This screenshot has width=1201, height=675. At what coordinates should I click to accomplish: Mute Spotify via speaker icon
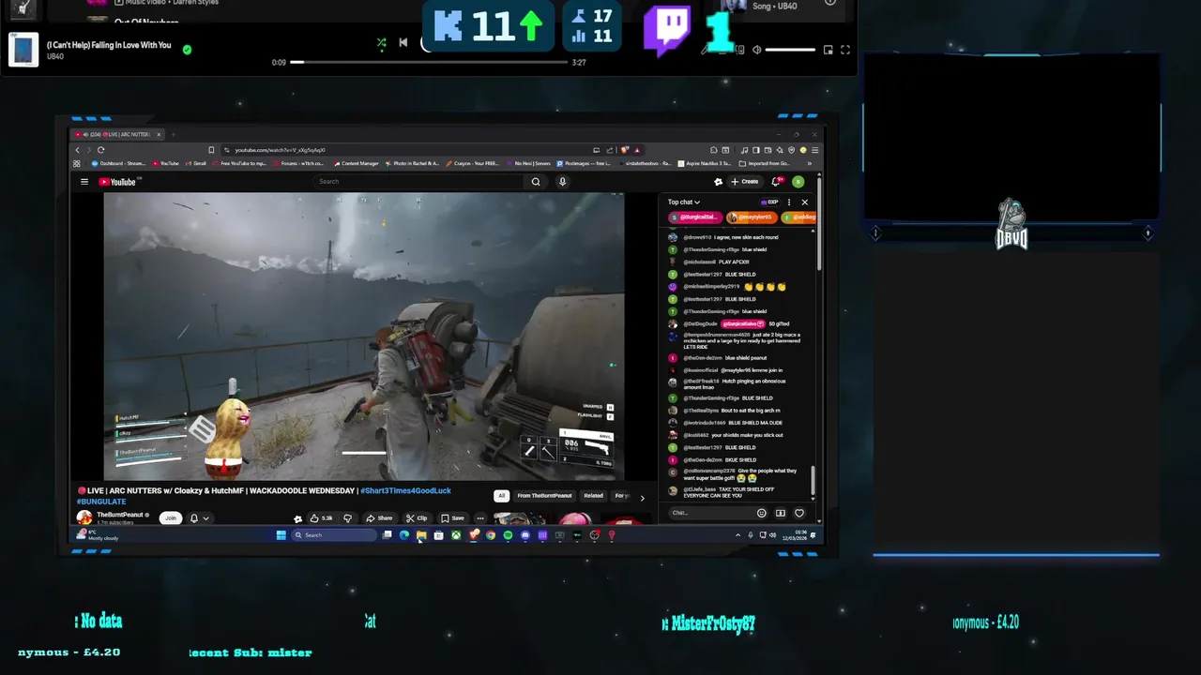756,50
